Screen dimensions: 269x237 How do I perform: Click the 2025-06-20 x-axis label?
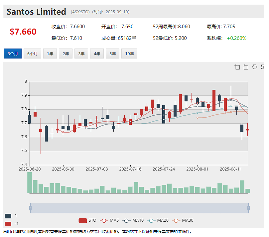click(x=30, y=169)
